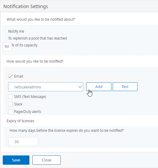Viewport: 158px width, 168px height.
Task: Focus the pool capacity percentage field
Action: click(x=7, y=47)
